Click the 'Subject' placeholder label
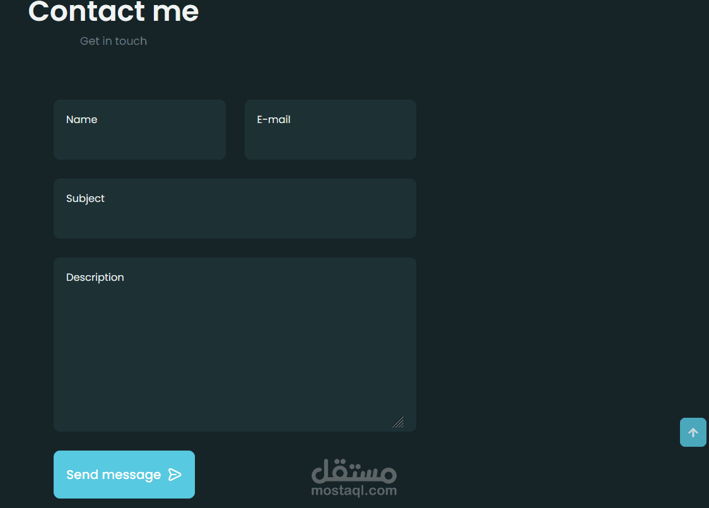 point(85,199)
